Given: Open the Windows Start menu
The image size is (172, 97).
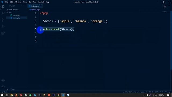Looking at the screenshot, I should (2, 95).
